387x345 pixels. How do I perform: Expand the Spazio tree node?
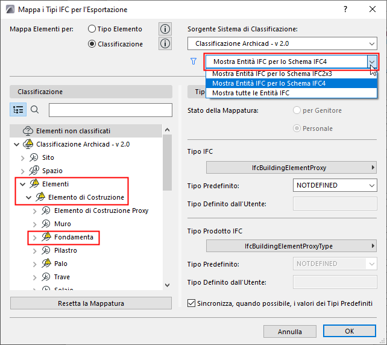[23, 171]
